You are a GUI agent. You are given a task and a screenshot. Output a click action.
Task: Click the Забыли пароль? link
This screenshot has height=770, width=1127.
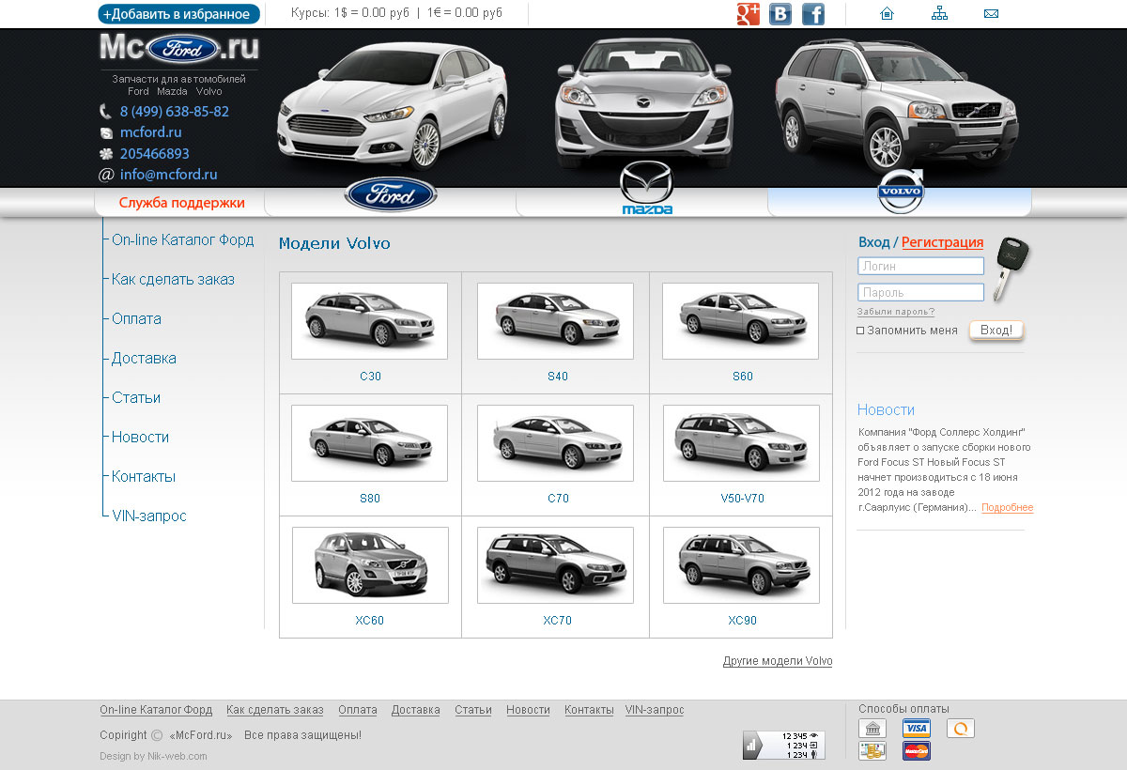point(896,312)
